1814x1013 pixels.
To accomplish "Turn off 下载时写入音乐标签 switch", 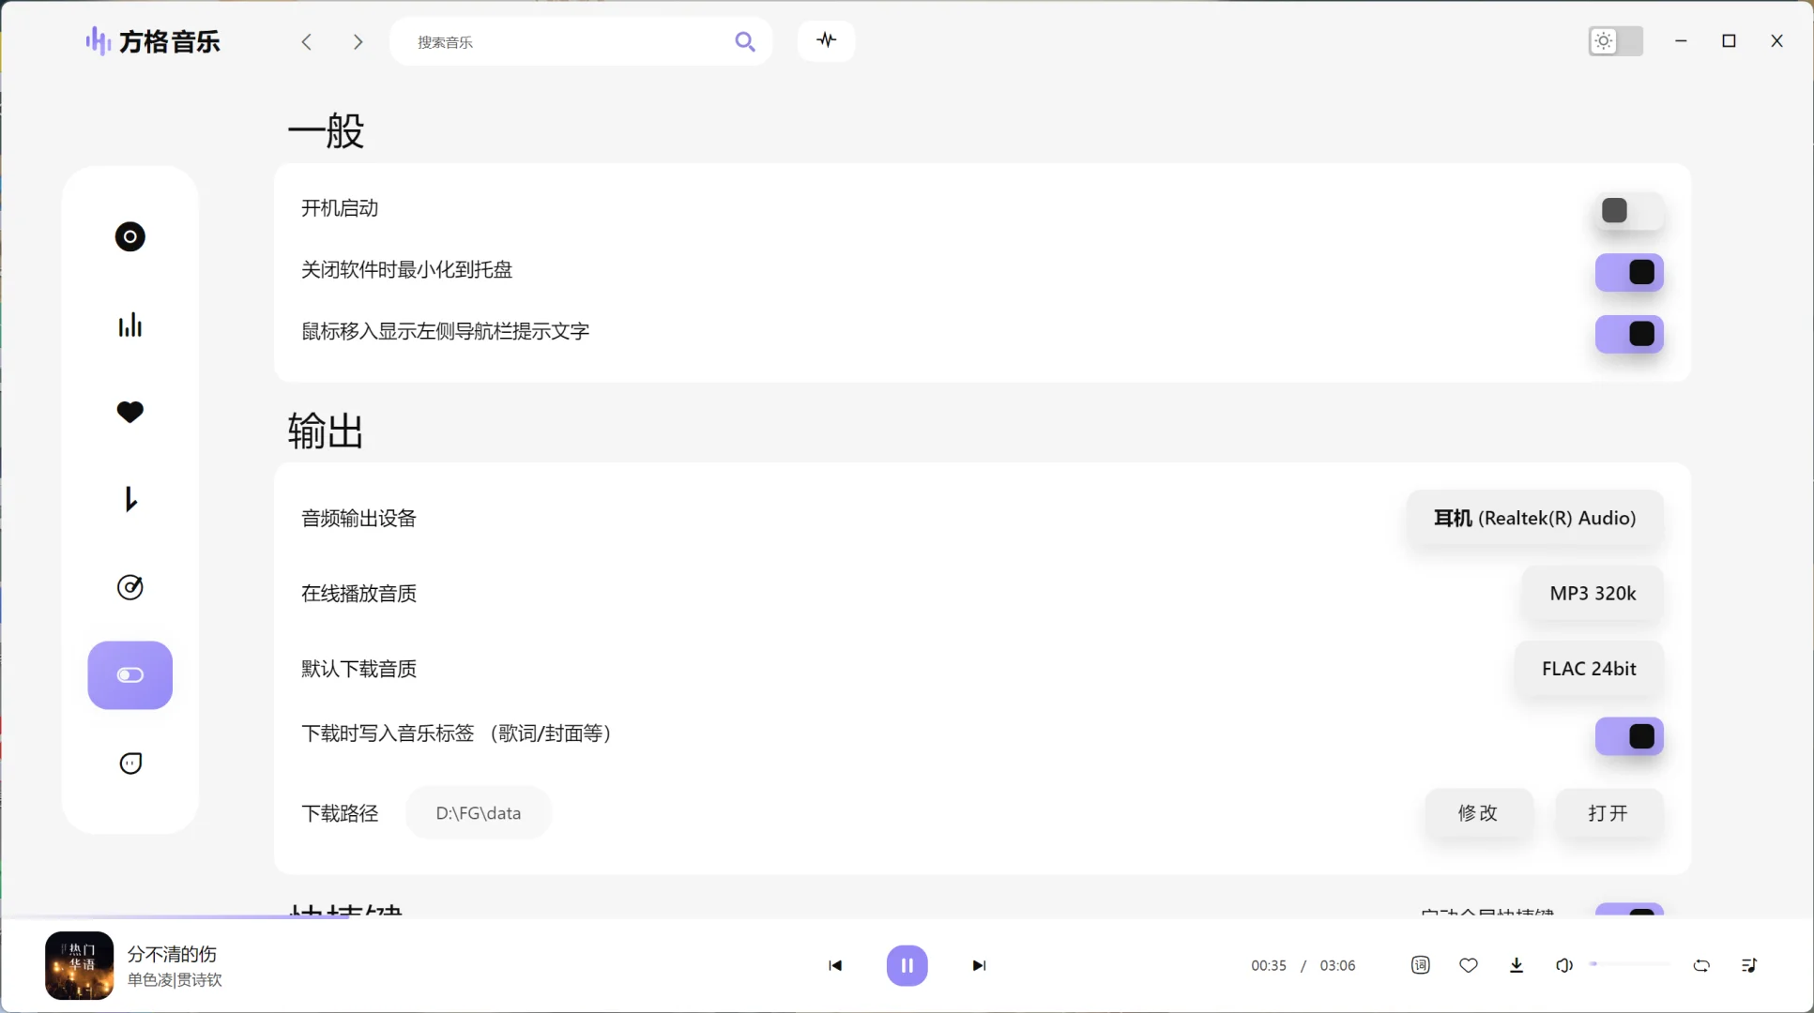I will coord(1629,737).
